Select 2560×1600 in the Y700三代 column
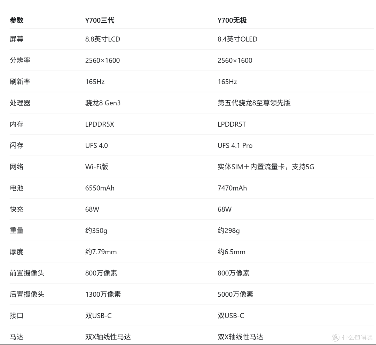This screenshot has height=345, width=376. (102, 61)
